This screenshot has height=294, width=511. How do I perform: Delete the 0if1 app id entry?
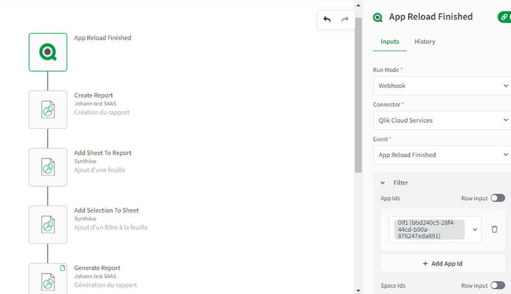point(494,229)
